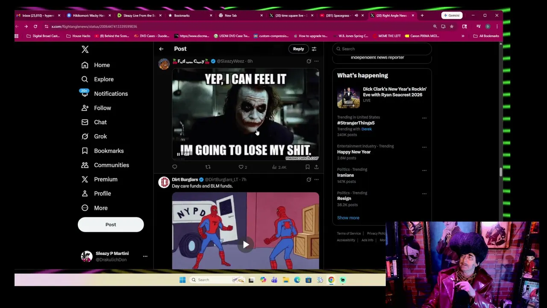
Task: Switch to Bookmarks browser tab
Action: 189,15
